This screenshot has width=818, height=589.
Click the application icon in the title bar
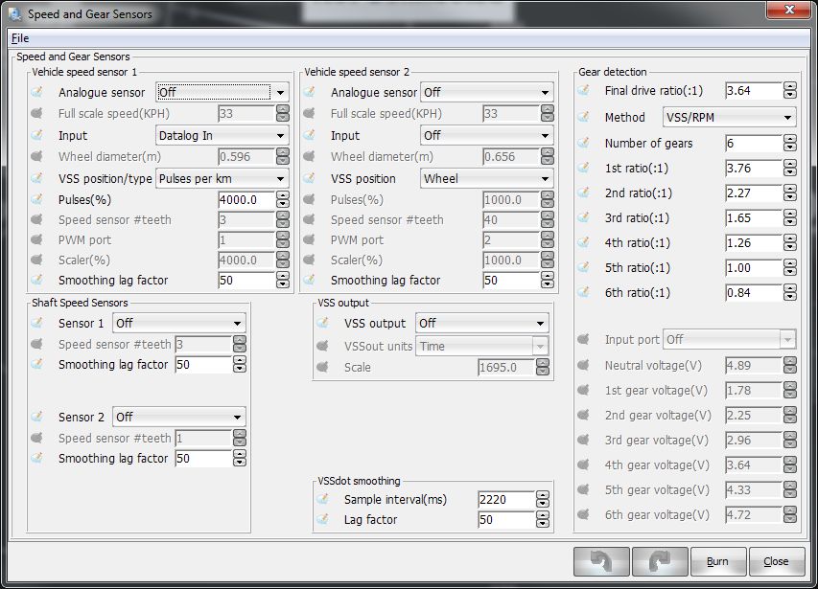pos(14,13)
